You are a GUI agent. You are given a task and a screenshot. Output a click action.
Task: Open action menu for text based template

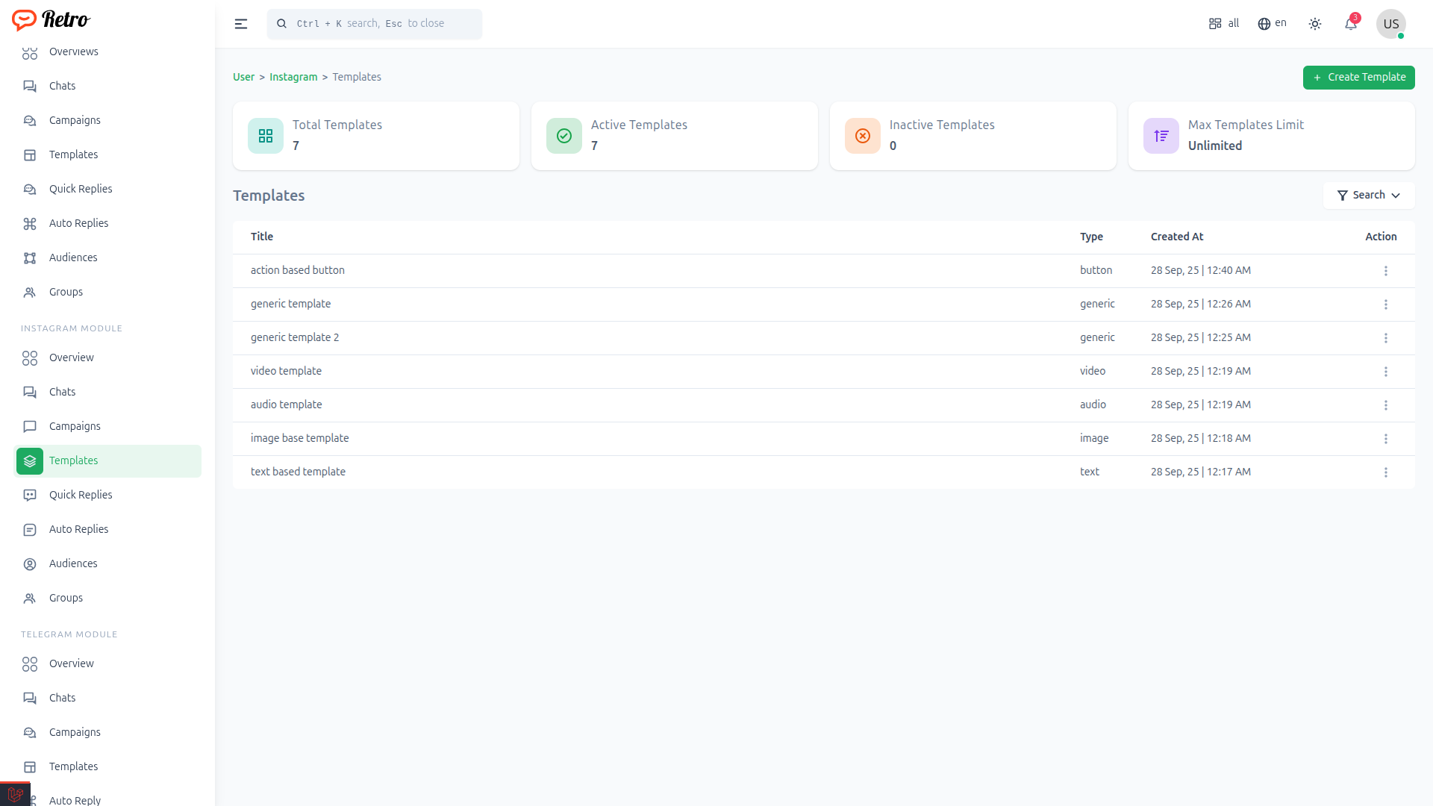[1386, 472]
